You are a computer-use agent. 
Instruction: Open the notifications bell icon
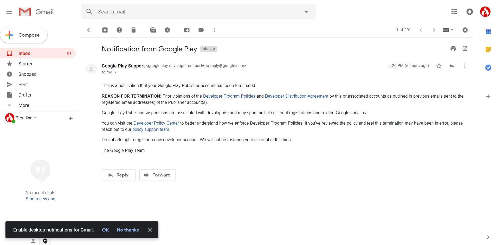(x=470, y=12)
